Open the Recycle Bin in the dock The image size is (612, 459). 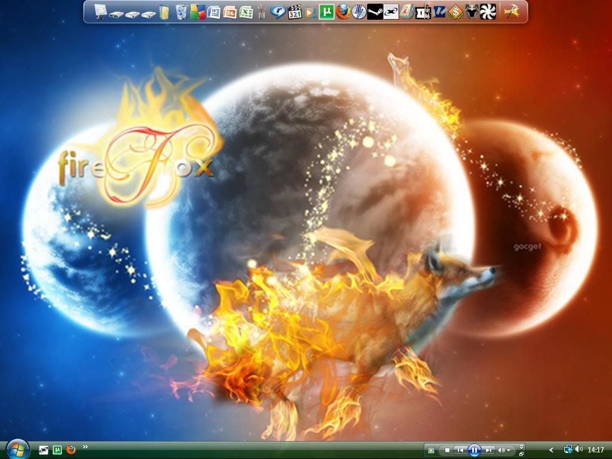[181, 12]
